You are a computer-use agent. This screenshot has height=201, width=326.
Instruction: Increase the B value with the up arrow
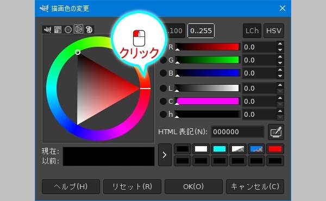[x=280, y=70]
